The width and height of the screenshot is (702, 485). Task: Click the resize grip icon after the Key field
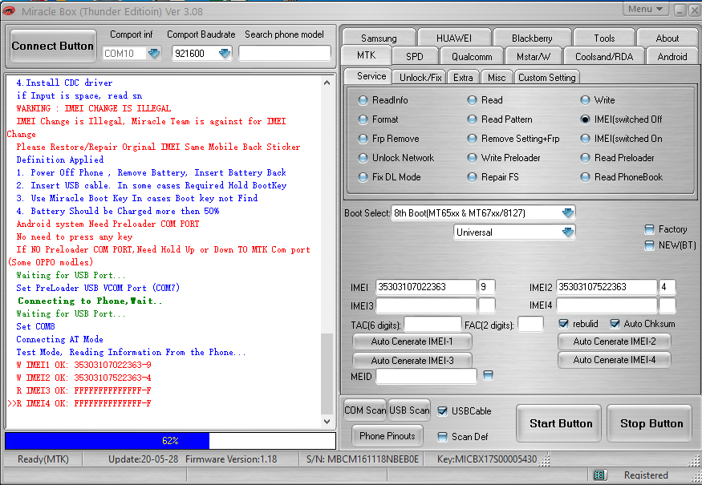545,460
